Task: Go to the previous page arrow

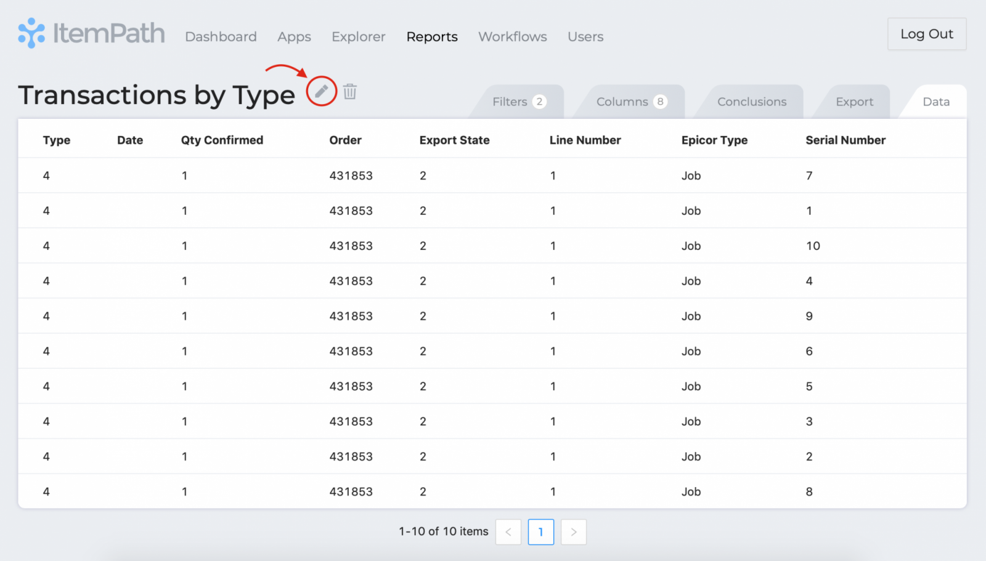Action: pos(508,532)
